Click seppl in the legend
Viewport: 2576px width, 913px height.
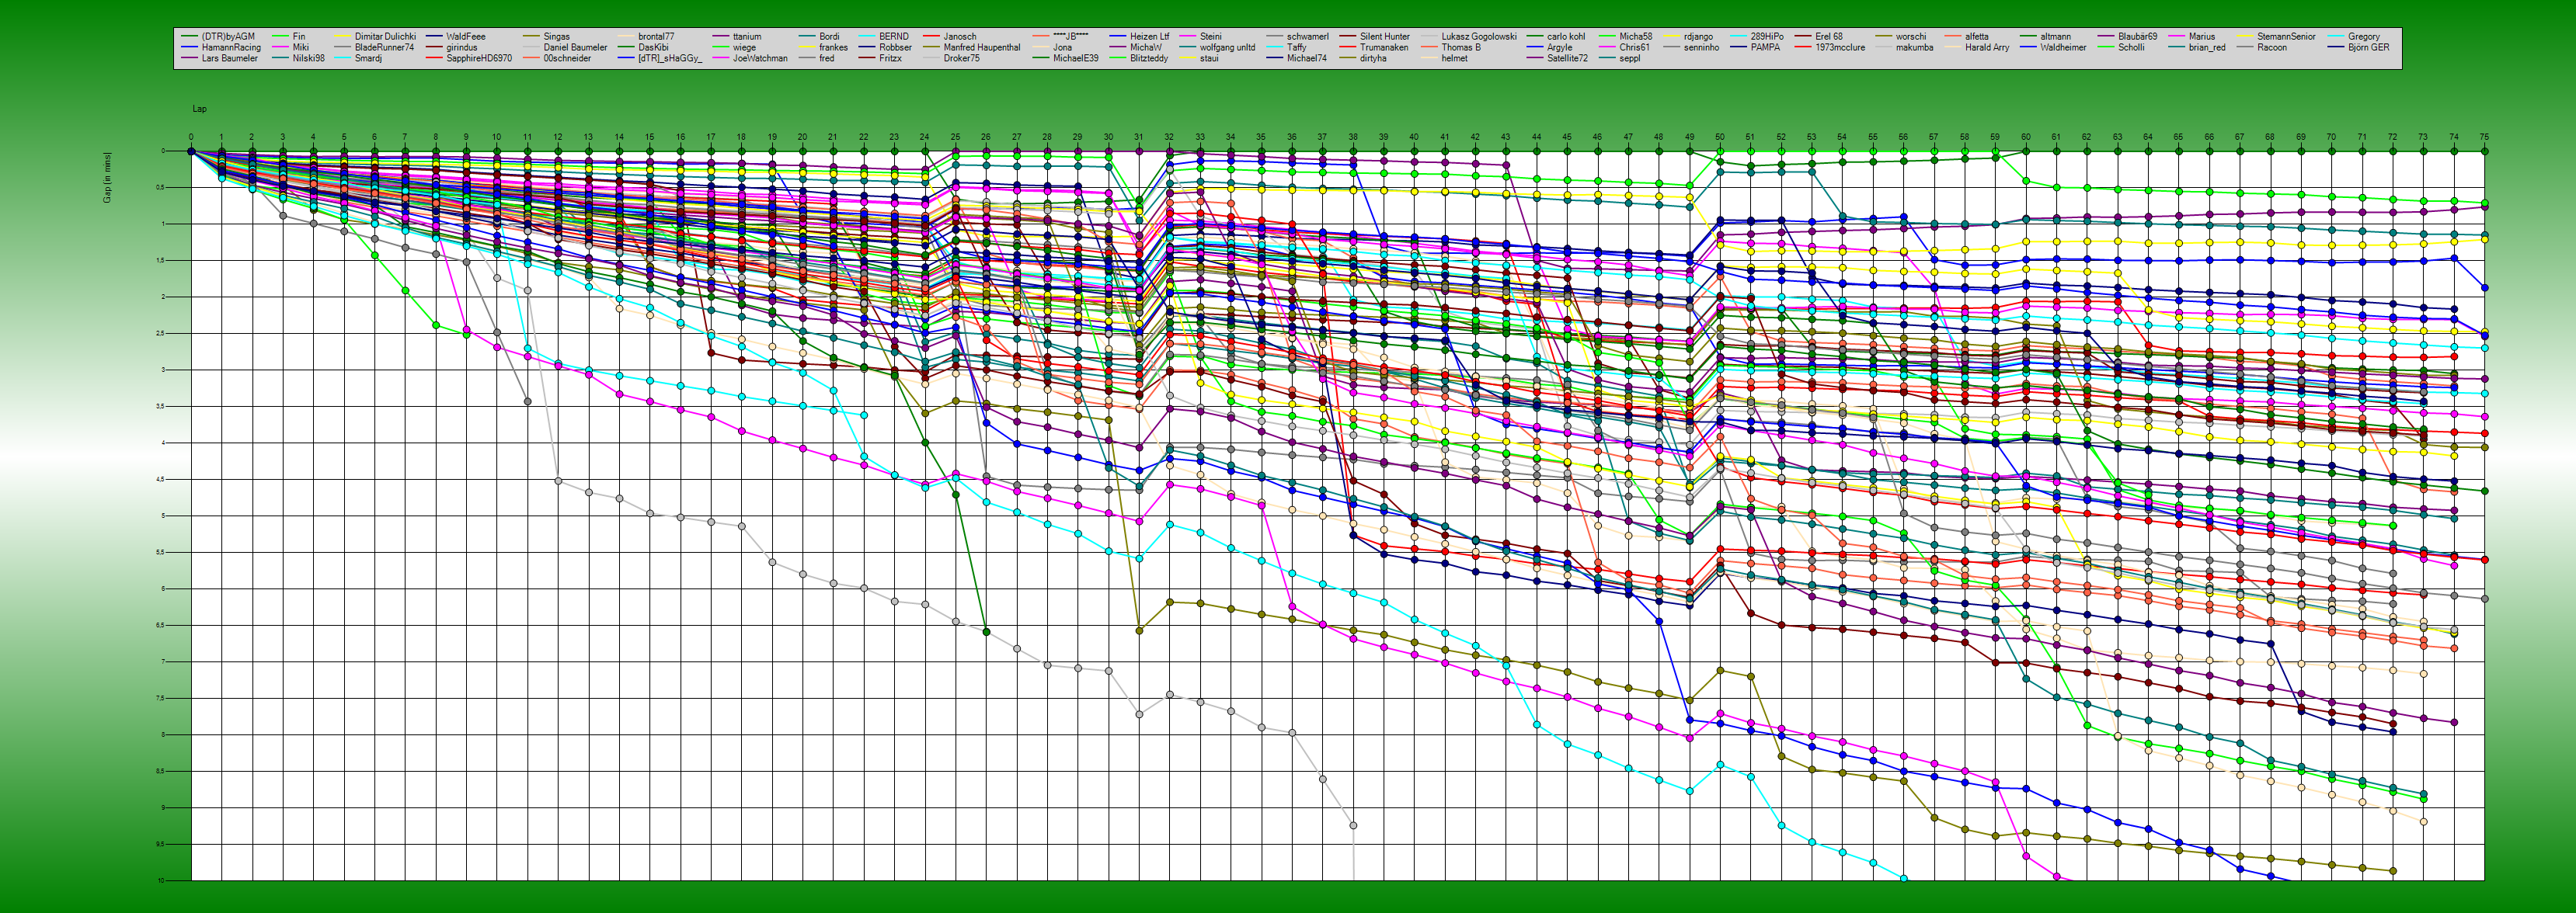coord(1630,58)
